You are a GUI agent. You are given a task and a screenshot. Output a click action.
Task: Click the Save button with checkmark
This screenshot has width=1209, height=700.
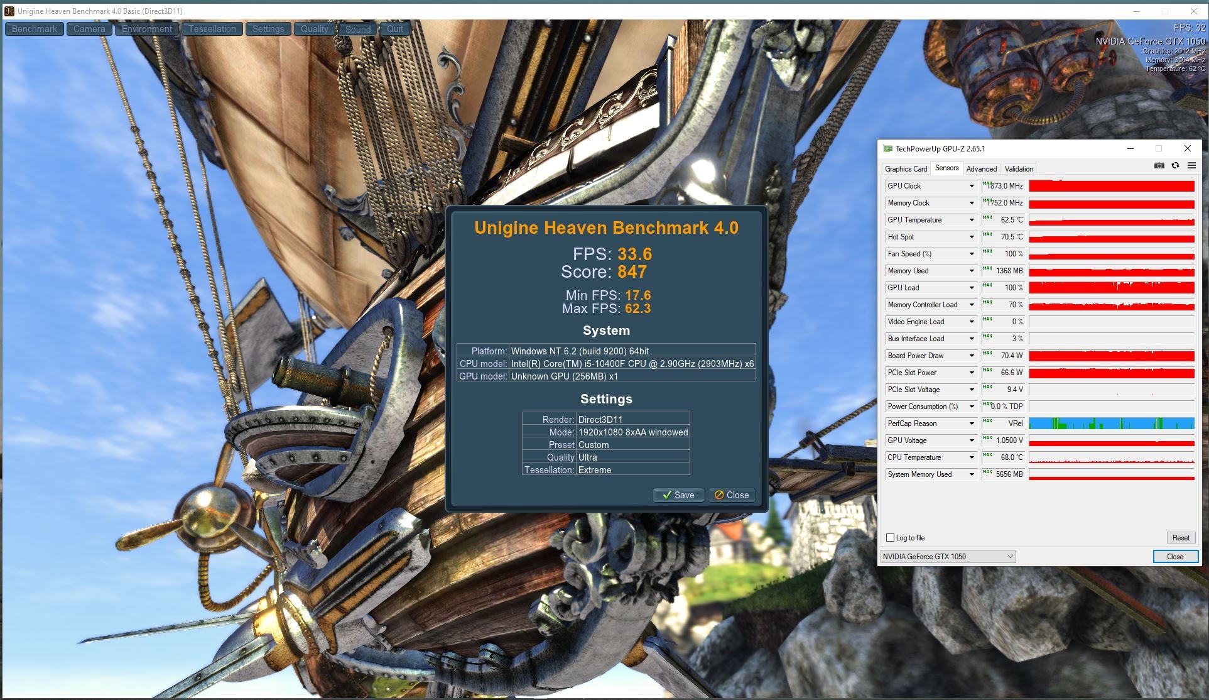click(678, 495)
